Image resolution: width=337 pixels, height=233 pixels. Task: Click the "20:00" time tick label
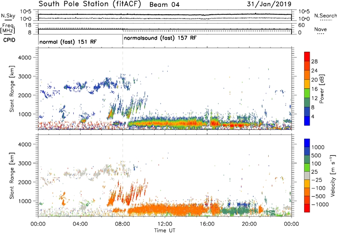[x=249, y=224]
